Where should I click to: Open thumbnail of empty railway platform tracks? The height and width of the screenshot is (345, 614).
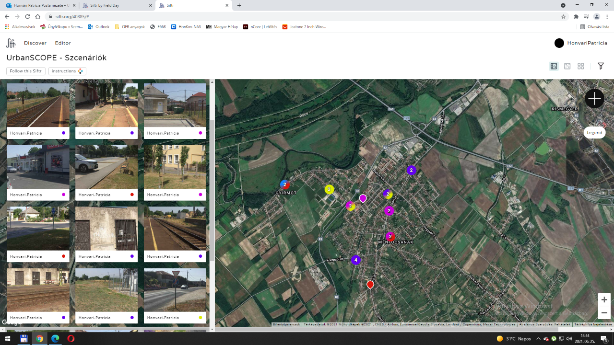tap(38, 105)
